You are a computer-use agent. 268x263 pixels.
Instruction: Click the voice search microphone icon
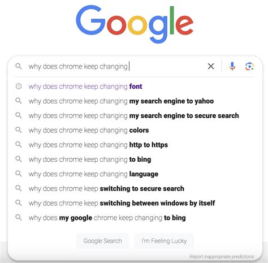click(232, 66)
